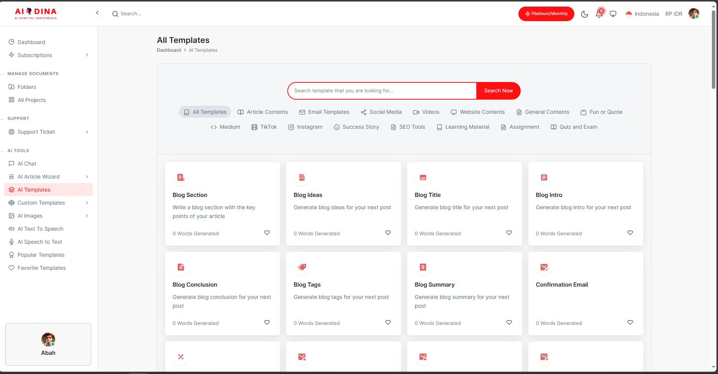The width and height of the screenshot is (718, 374).
Task: Click the Blog Title template icon
Action: click(423, 177)
